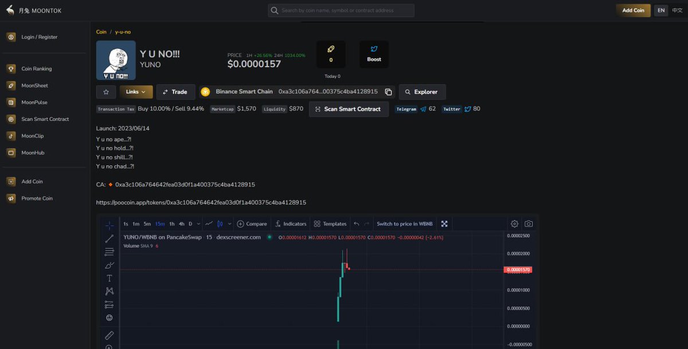The width and height of the screenshot is (688, 349).
Task: Click the rocket vote button
Action: 331,54
